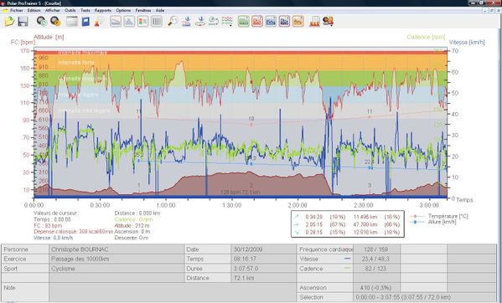Click the sport value 'Cyclisme'
Image resolution: width=502 pixels, height=303 pixels.
63,269
